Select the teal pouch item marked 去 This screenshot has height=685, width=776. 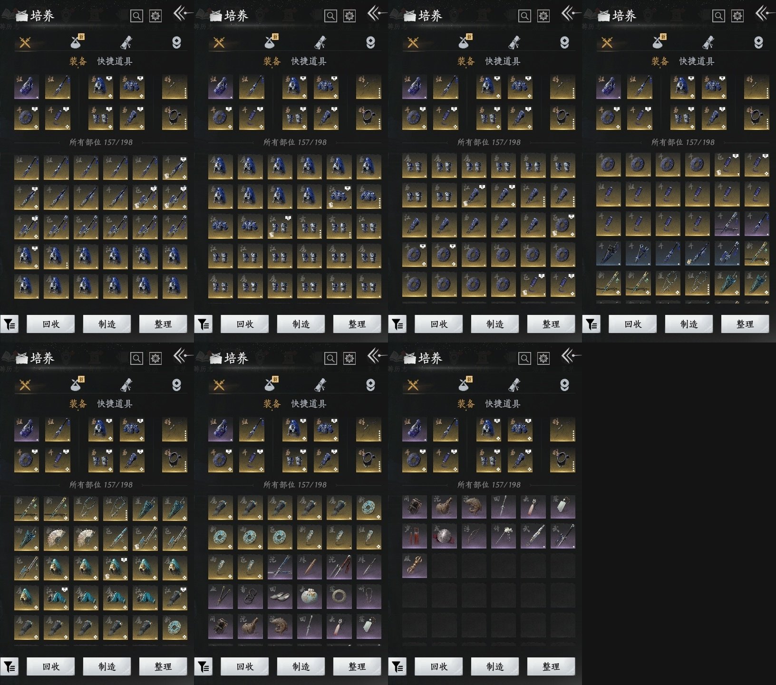(x=309, y=597)
